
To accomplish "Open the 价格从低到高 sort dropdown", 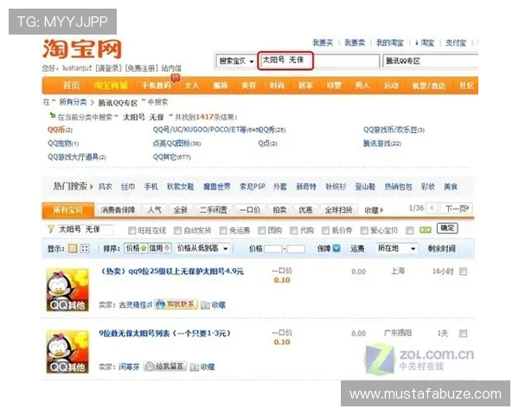I will click(202, 248).
